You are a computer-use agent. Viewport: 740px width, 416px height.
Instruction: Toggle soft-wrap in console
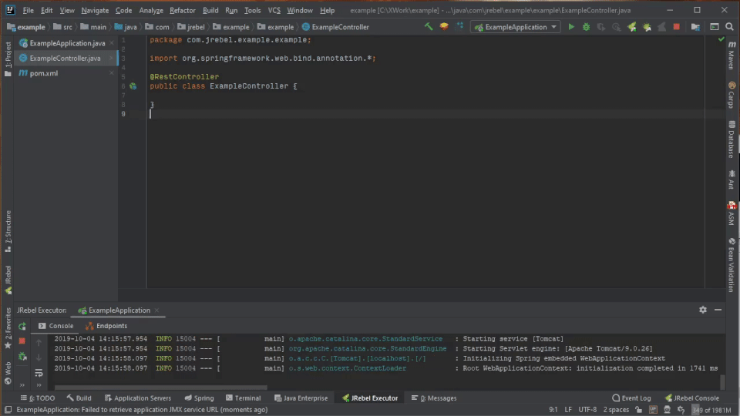[39, 373]
